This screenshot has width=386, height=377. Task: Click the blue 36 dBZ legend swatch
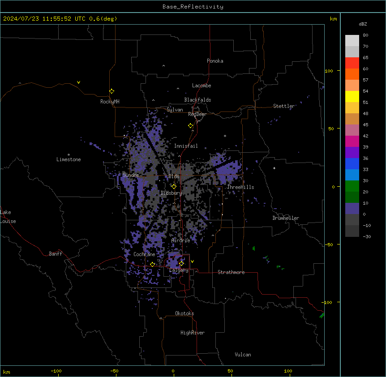[x=352, y=163]
